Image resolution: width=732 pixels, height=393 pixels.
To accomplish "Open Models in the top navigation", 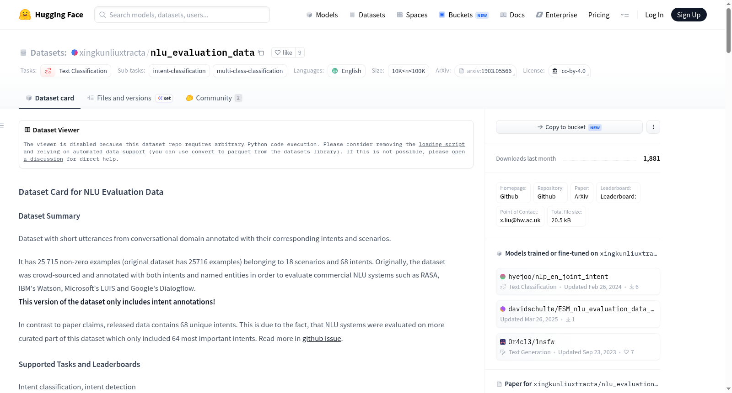I will (322, 15).
